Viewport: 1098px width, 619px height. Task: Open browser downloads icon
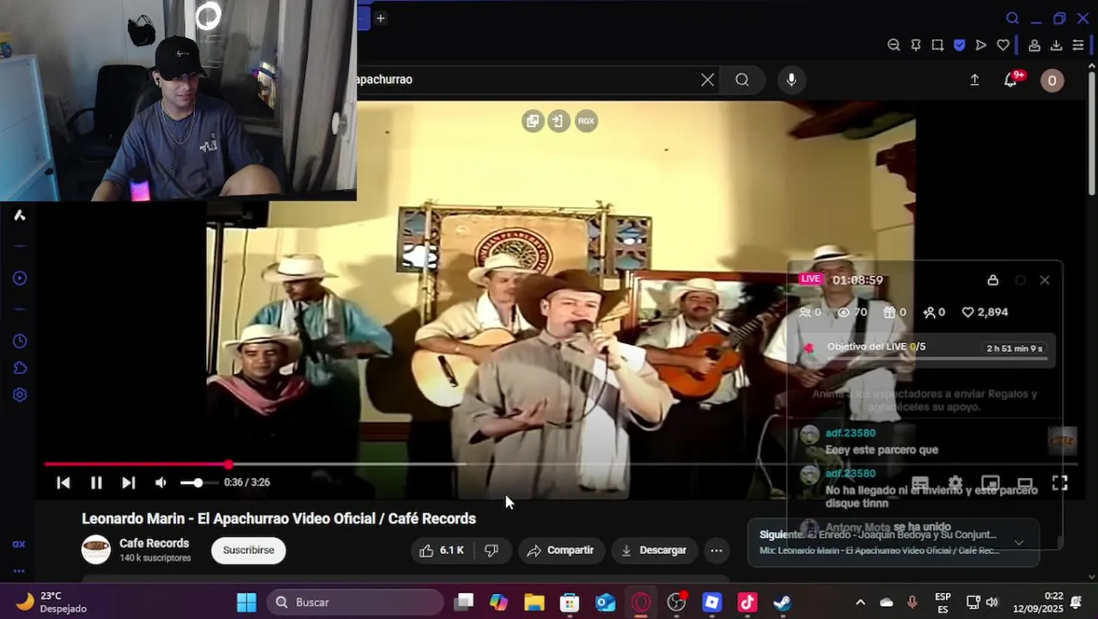[x=1057, y=46]
